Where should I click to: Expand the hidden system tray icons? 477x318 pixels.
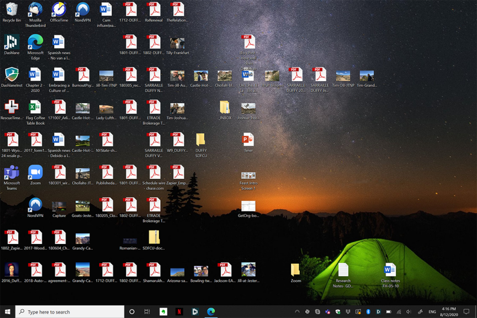tap(297, 312)
